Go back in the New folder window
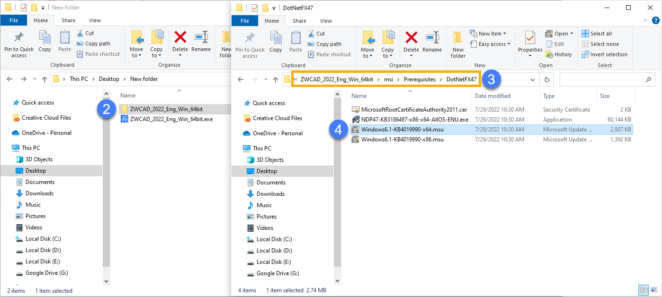This screenshot has height=297, width=662. click(9, 79)
